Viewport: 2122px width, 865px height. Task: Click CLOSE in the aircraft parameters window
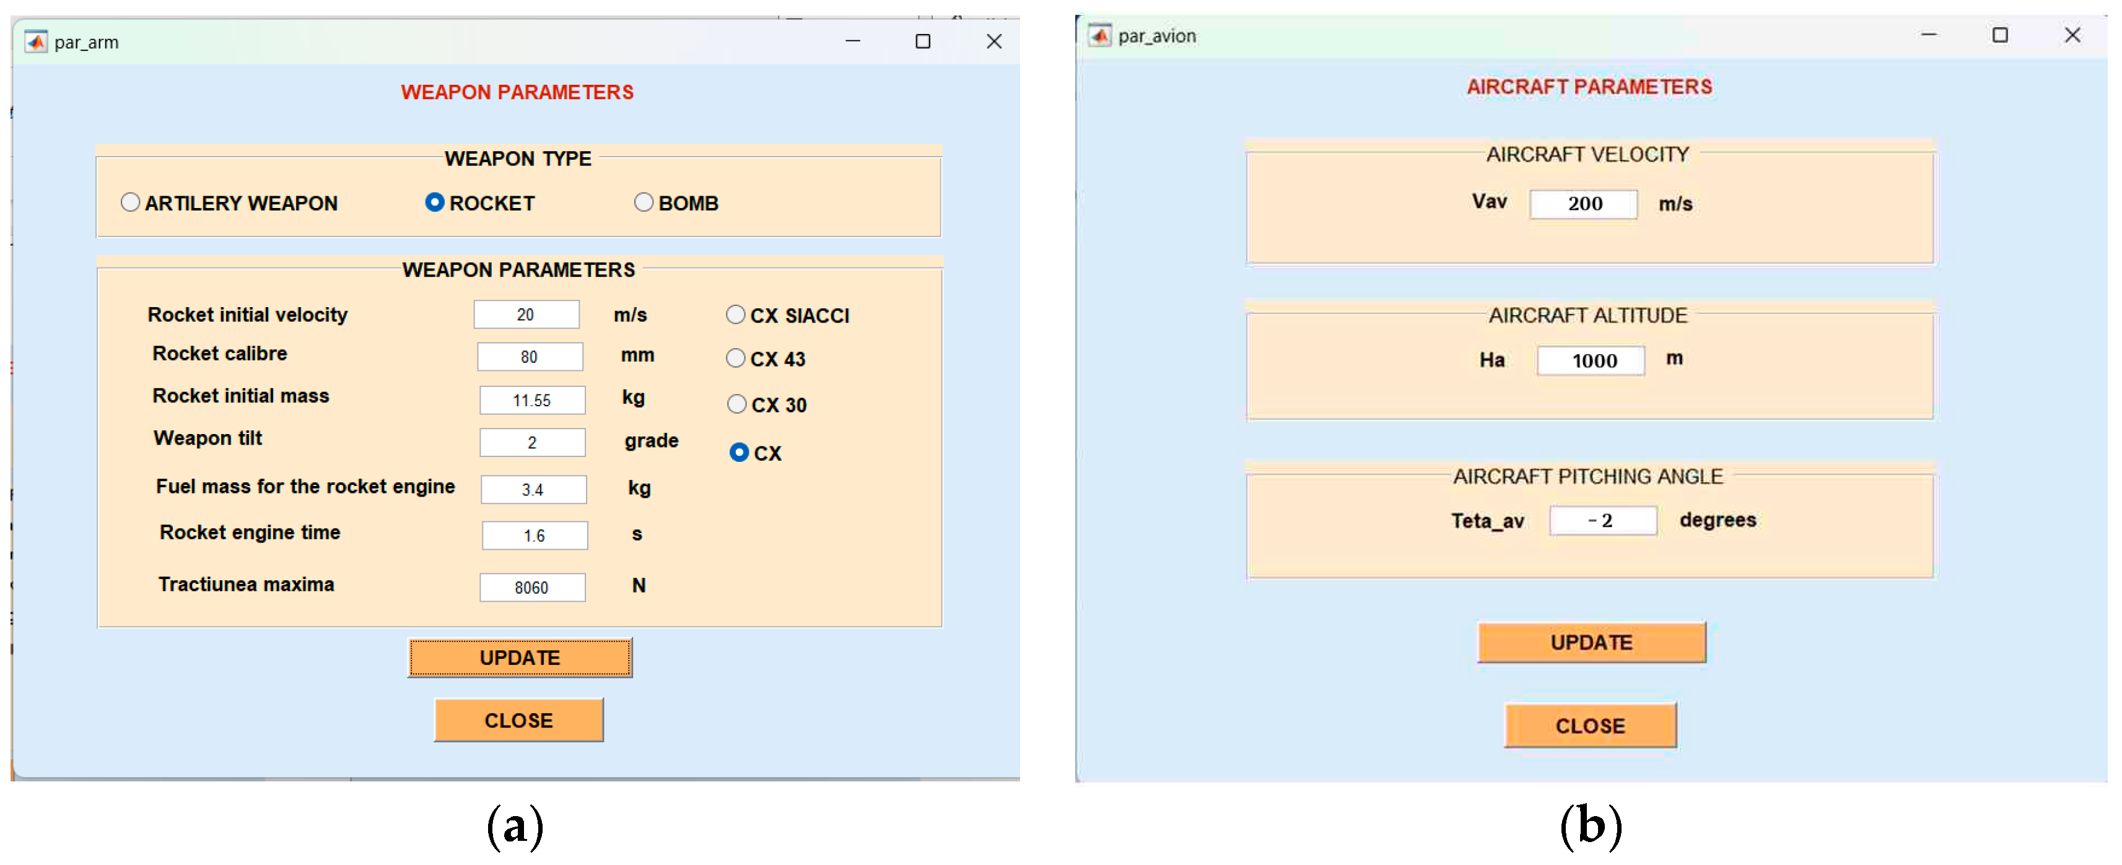[1590, 726]
